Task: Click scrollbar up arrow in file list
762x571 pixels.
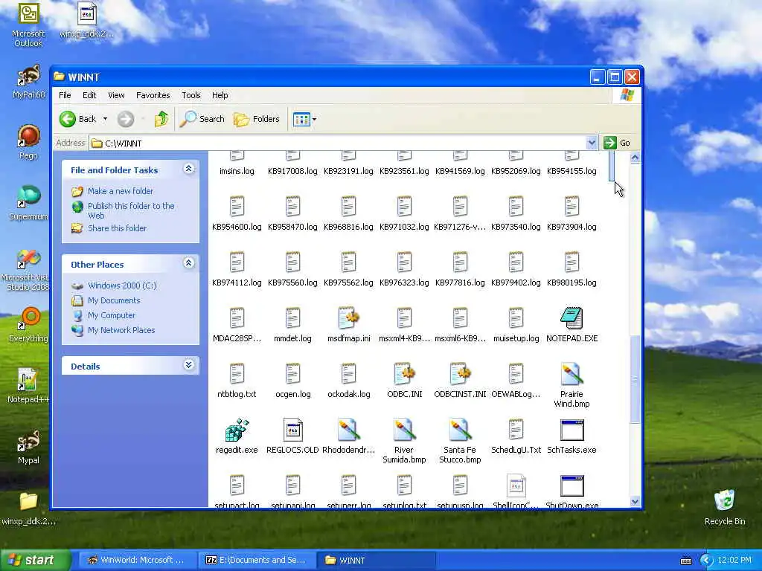Action: pyautogui.click(x=635, y=158)
